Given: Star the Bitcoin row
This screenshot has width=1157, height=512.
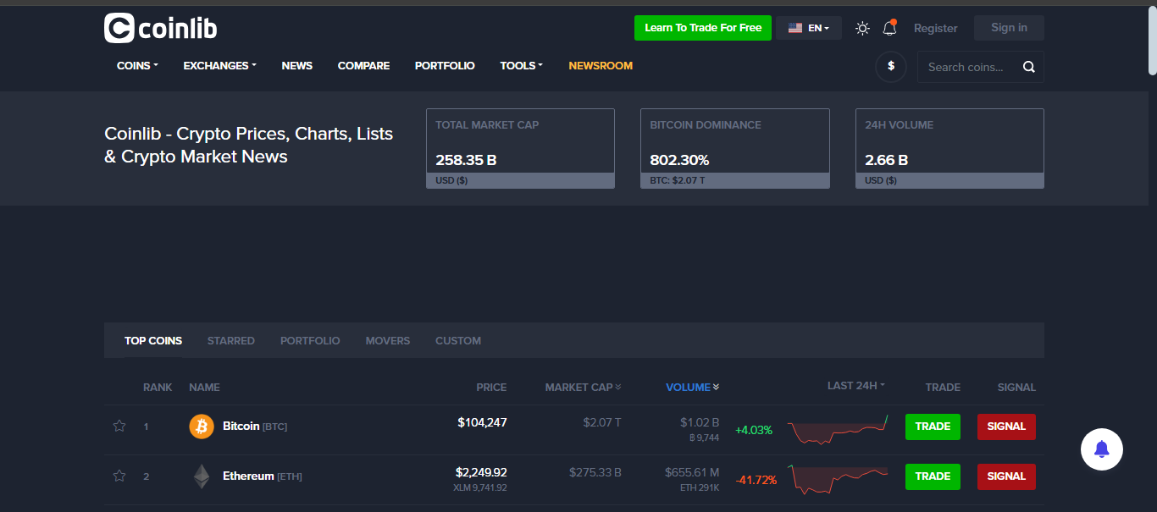Looking at the screenshot, I should 119,427.
